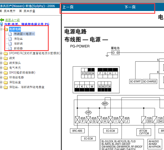The height and width of the screenshot is (150, 164).
Task: Select the 线束接头 tree node
Action: click(x=15, y=63)
